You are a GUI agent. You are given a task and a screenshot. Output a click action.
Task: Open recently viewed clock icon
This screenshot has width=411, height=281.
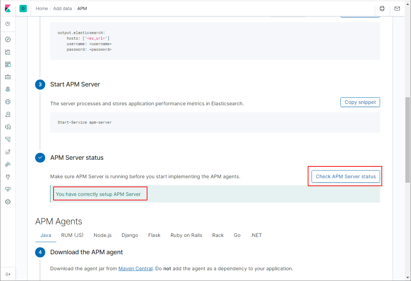point(8,24)
